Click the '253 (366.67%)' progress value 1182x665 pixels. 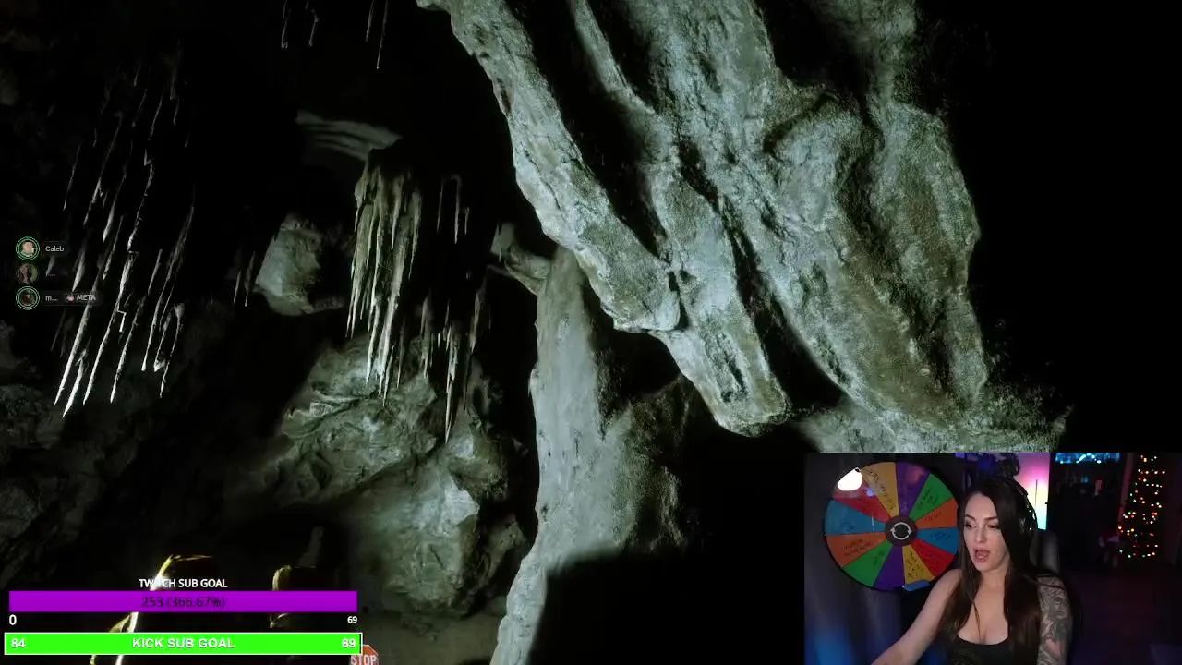(183, 602)
